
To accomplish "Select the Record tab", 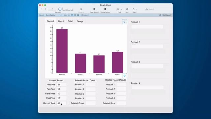I will [50, 21].
